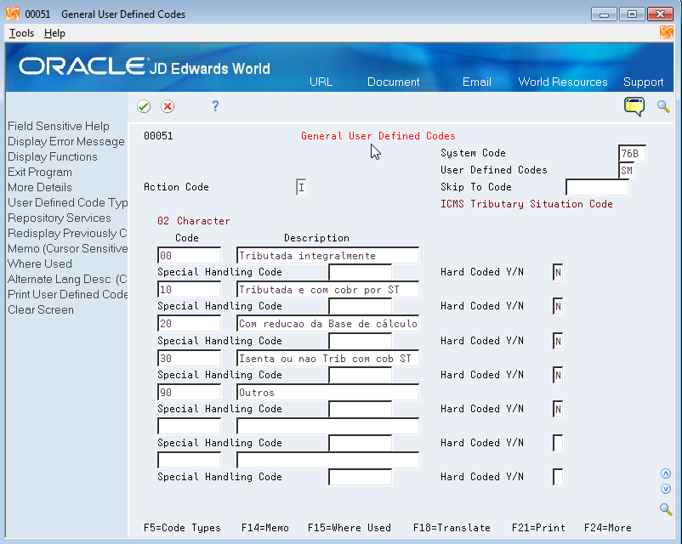The width and height of the screenshot is (682, 544).
Task: Click Hard Coded Y/N field for code 90
Action: [x=558, y=409]
